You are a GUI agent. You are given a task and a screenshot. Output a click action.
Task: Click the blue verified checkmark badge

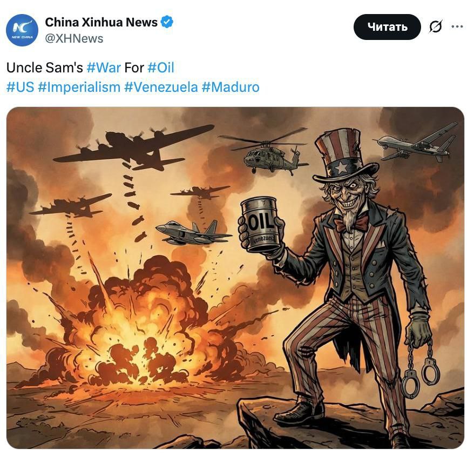pos(167,22)
